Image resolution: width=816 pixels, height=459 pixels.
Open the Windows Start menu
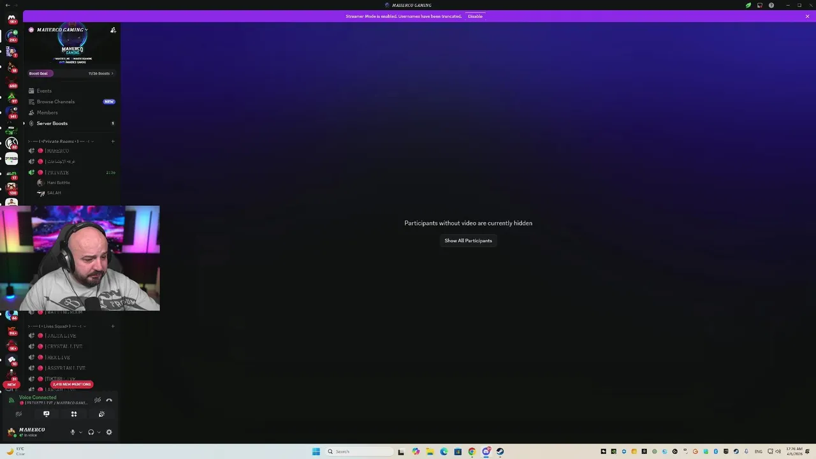[x=316, y=451]
